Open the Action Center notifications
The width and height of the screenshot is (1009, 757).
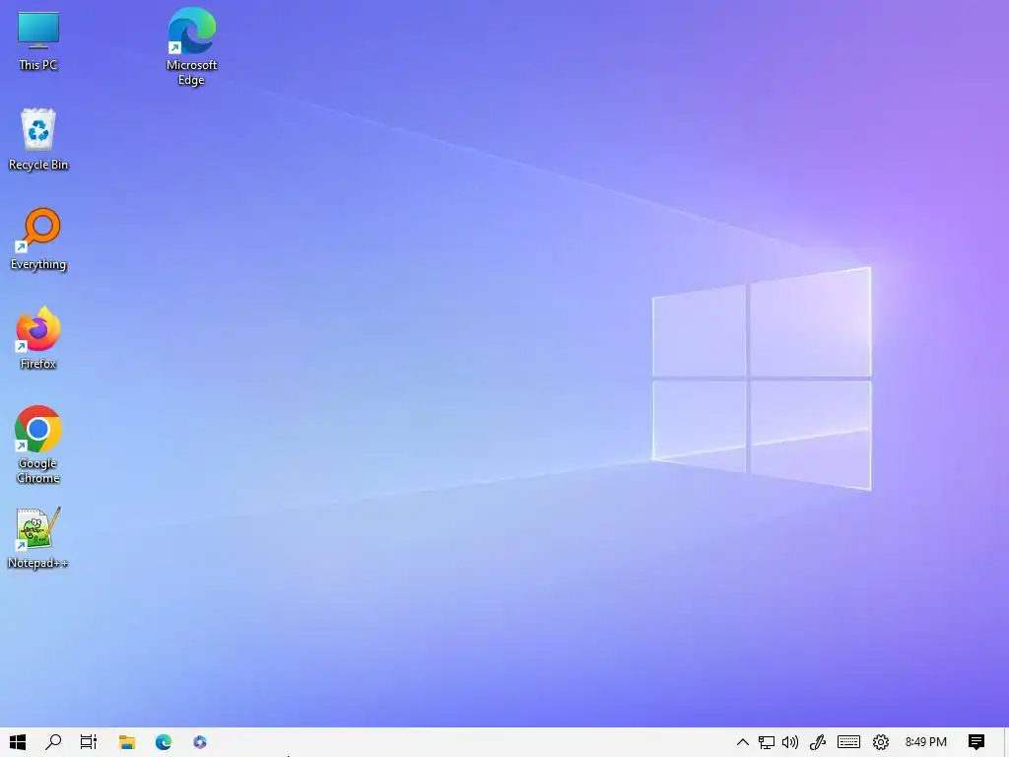976,742
